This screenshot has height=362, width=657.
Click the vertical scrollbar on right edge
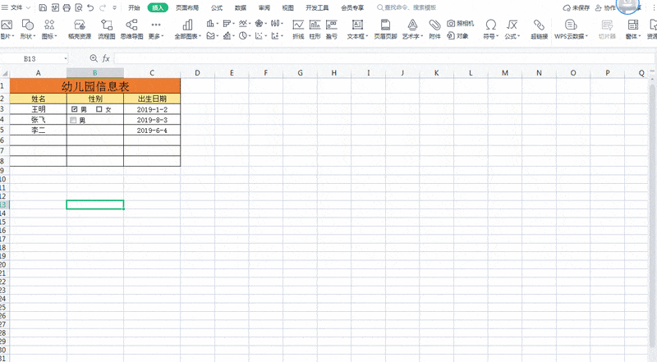coord(653,218)
